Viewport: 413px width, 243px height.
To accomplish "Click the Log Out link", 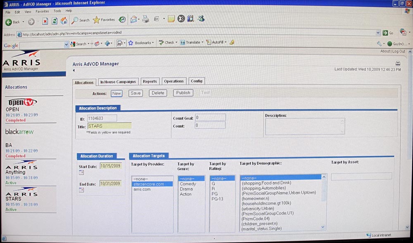I will (x=399, y=51).
